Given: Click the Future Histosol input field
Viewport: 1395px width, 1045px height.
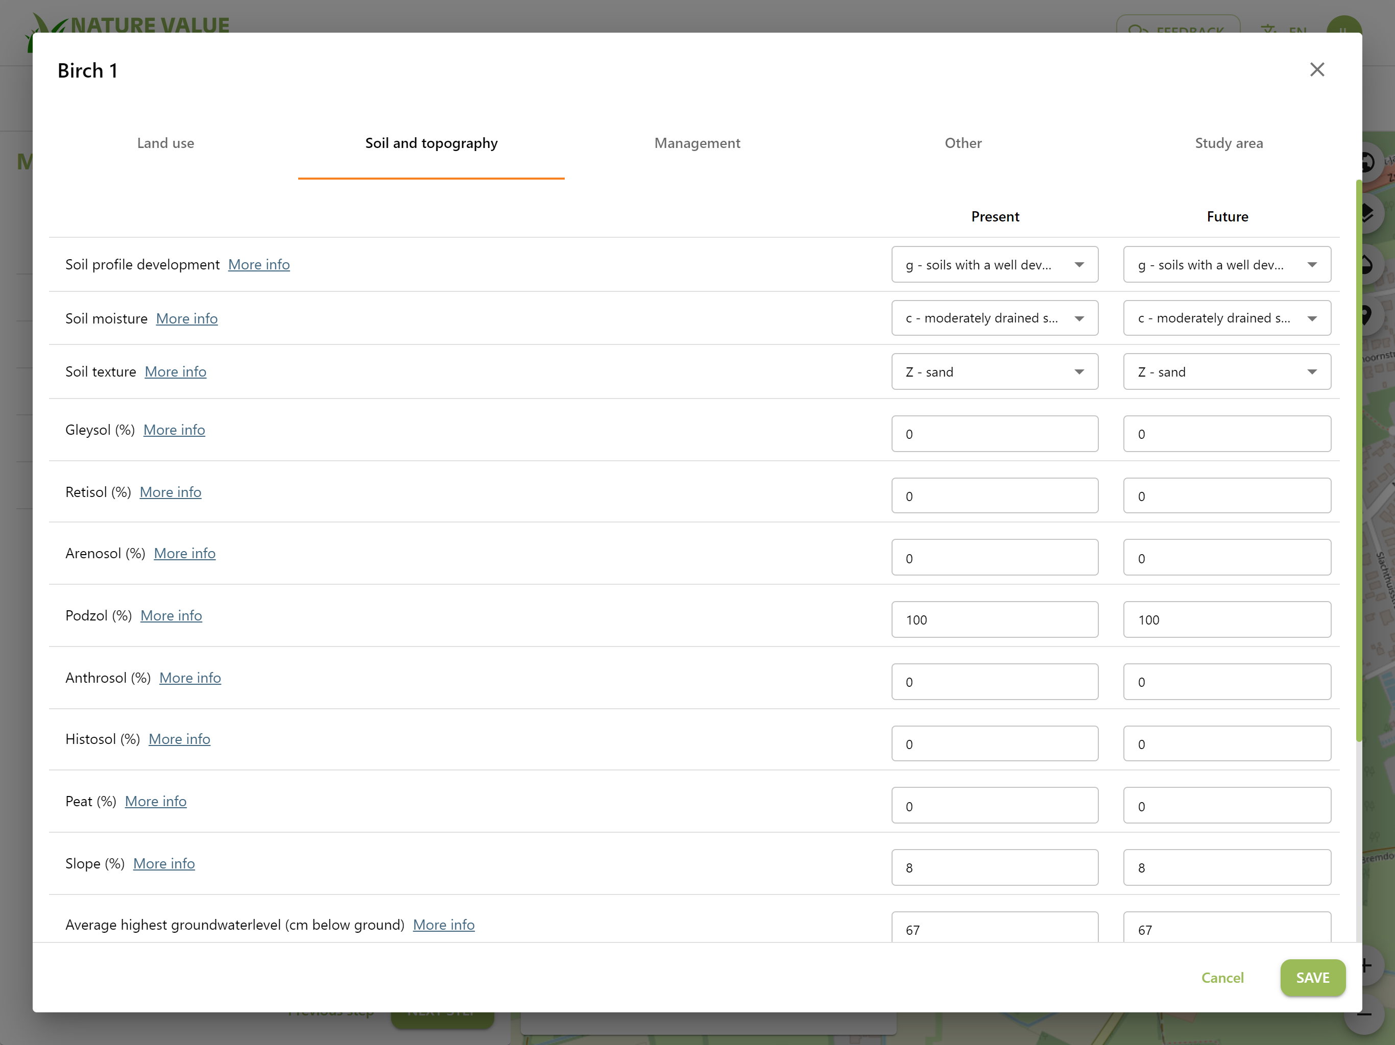Looking at the screenshot, I should pyautogui.click(x=1226, y=744).
